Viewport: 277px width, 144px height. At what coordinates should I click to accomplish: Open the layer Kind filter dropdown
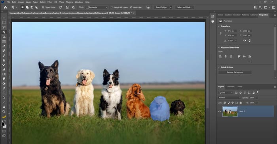(226, 93)
